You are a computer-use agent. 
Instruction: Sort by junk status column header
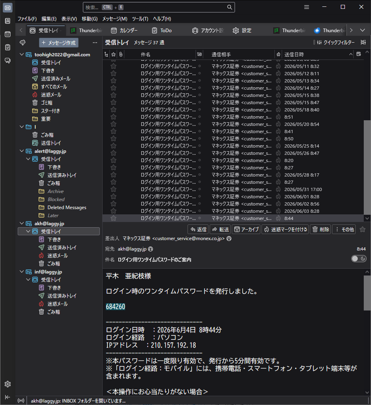(278, 54)
